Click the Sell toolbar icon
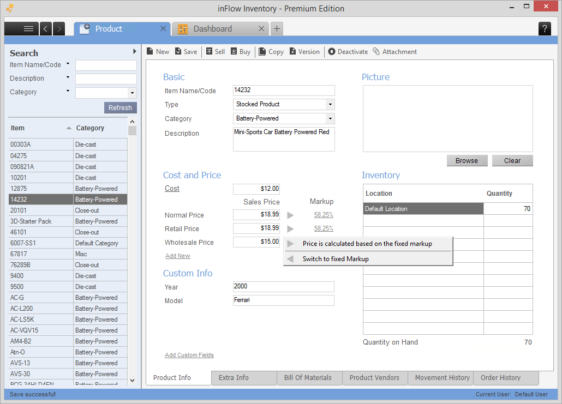The image size is (562, 404). click(210, 52)
